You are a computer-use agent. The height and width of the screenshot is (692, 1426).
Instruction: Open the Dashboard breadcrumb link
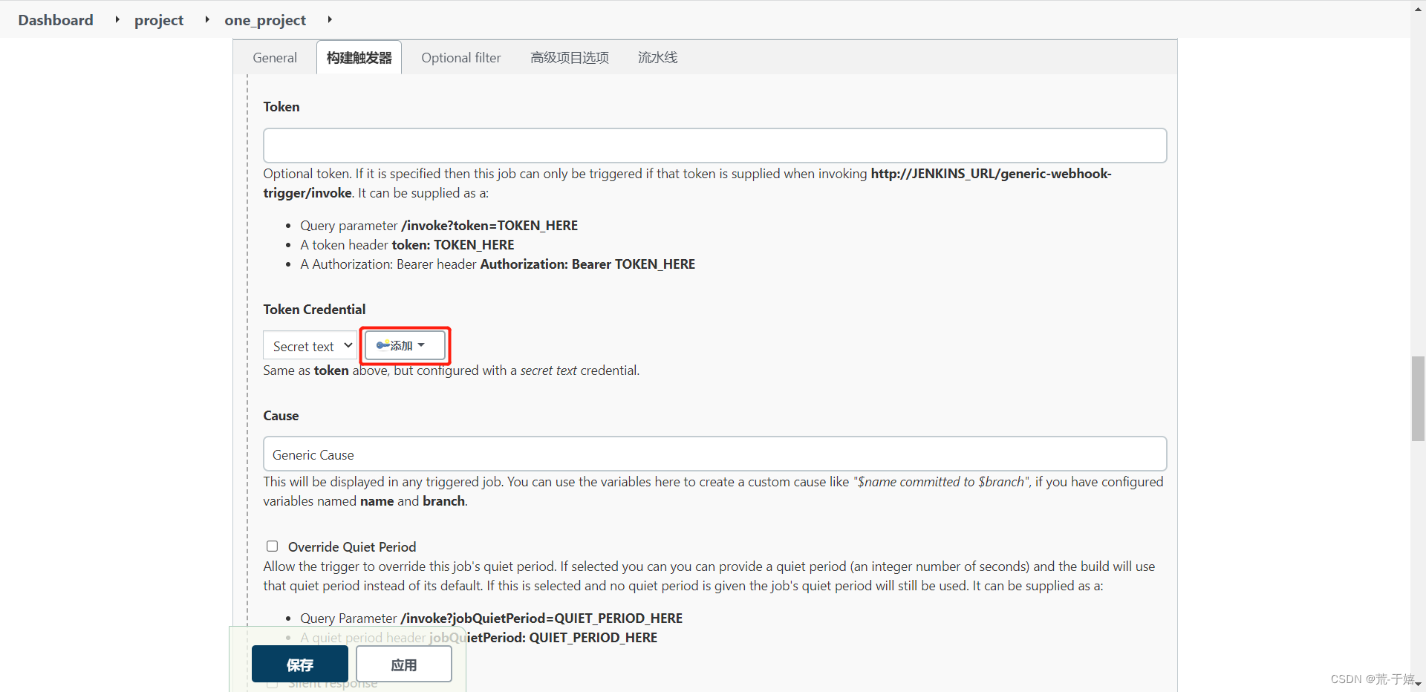(56, 20)
